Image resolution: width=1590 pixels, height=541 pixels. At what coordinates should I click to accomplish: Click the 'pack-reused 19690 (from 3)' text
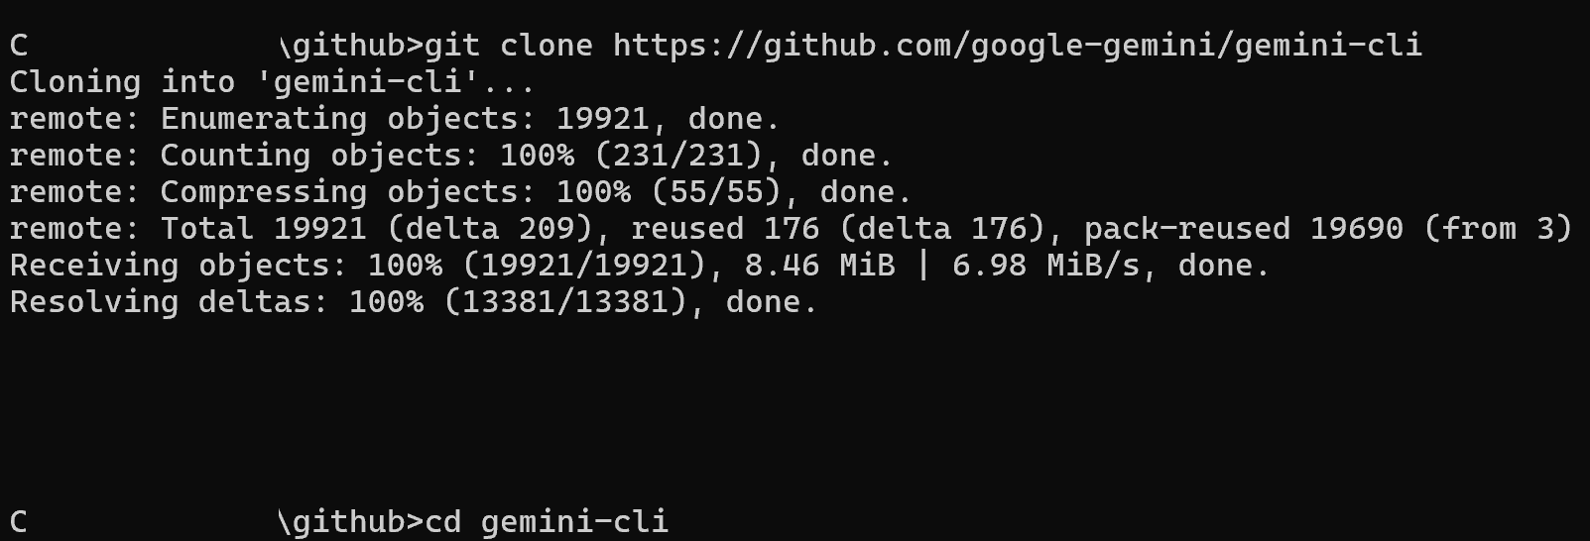pos(1327,229)
